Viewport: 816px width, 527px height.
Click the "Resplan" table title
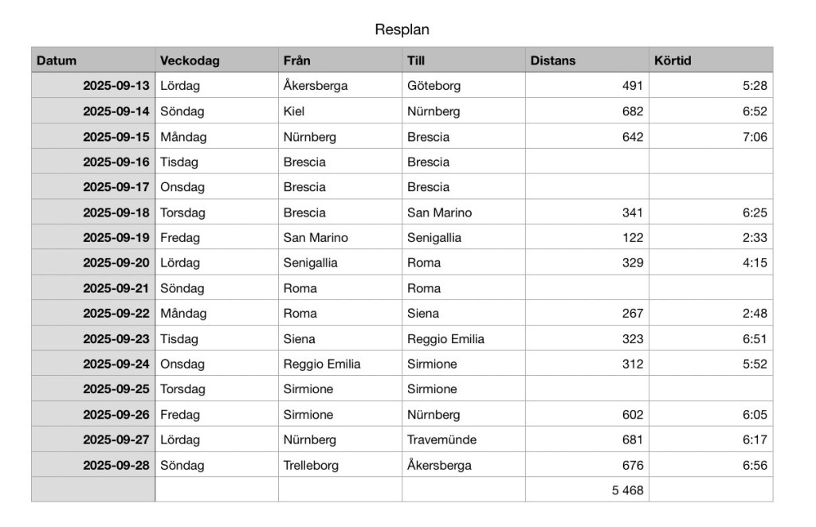click(x=402, y=29)
